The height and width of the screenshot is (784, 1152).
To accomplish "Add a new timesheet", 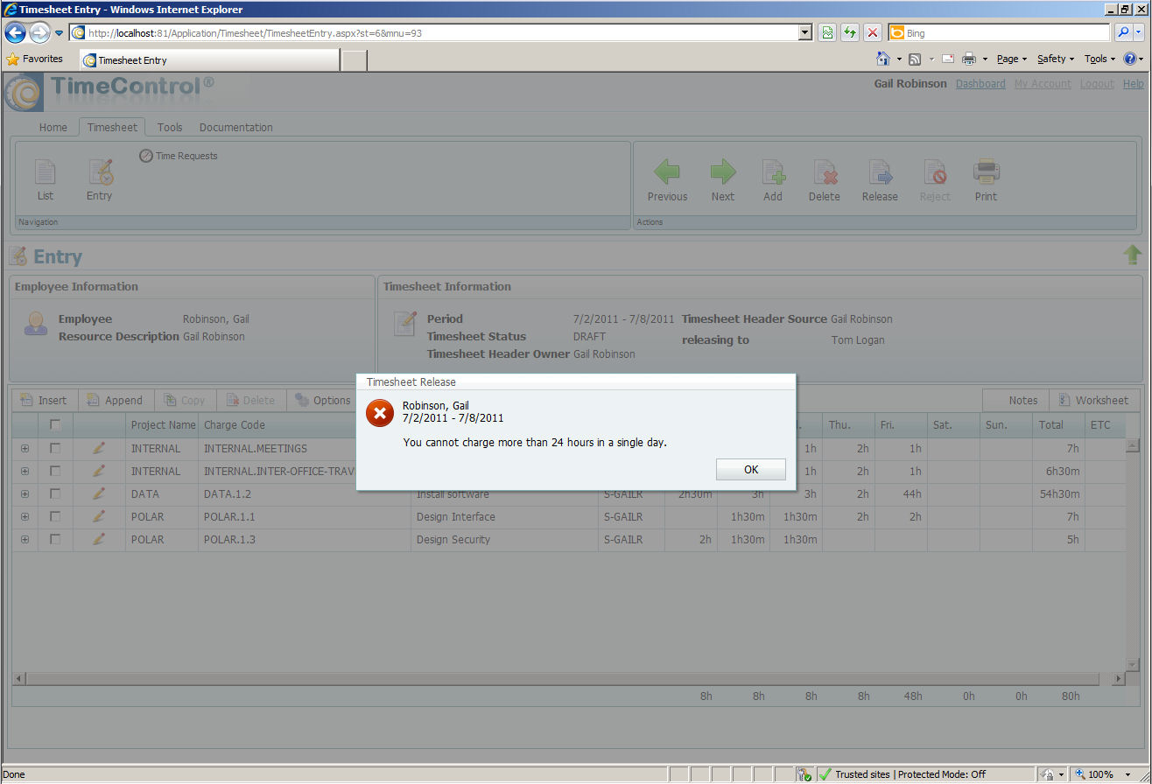I will (x=773, y=180).
